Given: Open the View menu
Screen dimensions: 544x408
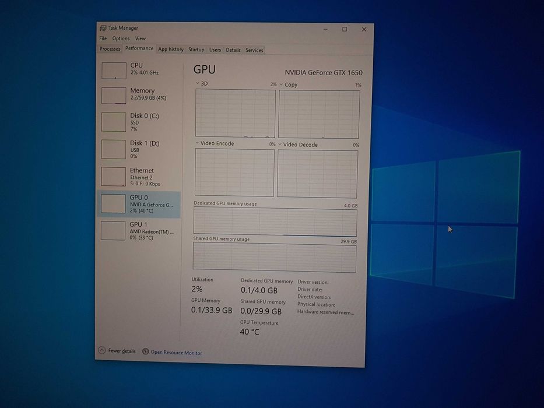Looking at the screenshot, I should click(x=140, y=38).
